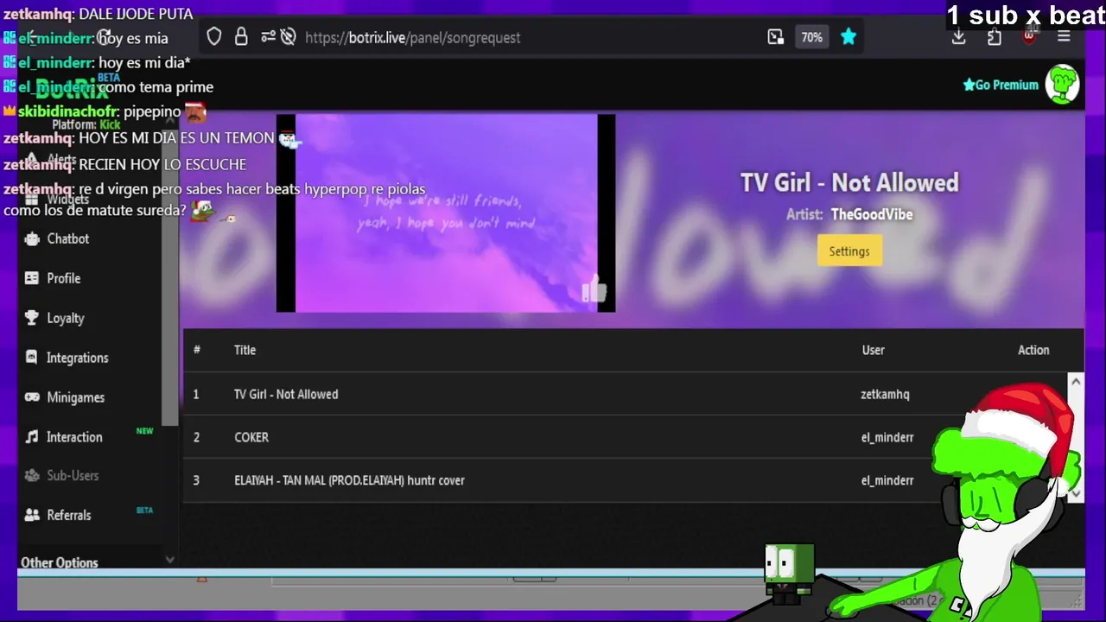1106x622 pixels.
Task: Click the Go Premium link
Action: pos(1001,85)
